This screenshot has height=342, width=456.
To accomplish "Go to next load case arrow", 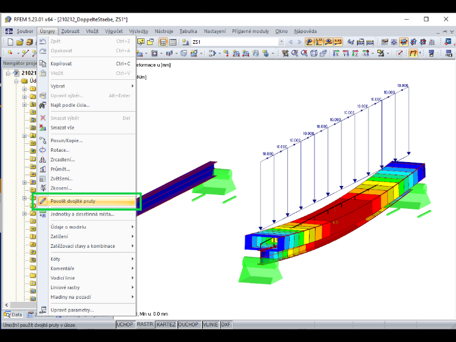I will click(x=299, y=42).
